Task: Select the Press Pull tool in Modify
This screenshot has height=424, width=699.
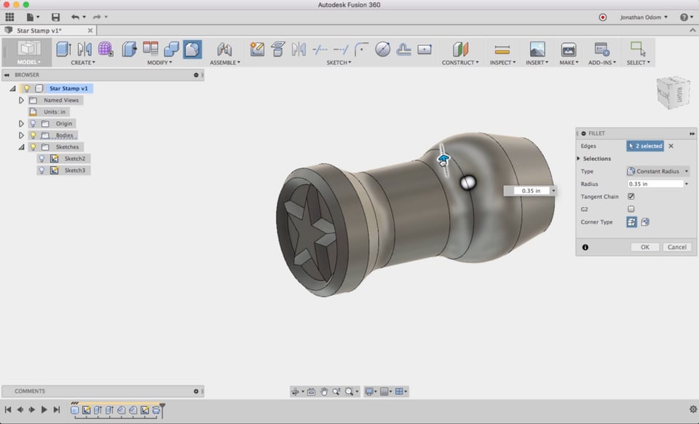Action: [130, 49]
